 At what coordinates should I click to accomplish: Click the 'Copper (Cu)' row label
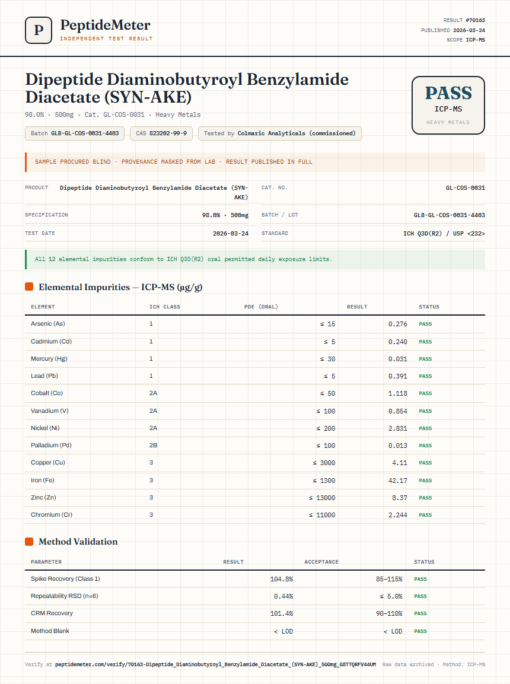(x=48, y=462)
